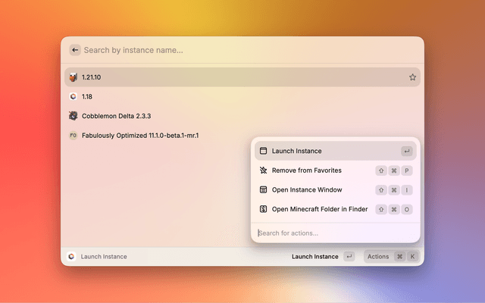This screenshot has height=303, width=485.
Task: Click the K shortcut key badge beside Actions
Action: point(412,257)
